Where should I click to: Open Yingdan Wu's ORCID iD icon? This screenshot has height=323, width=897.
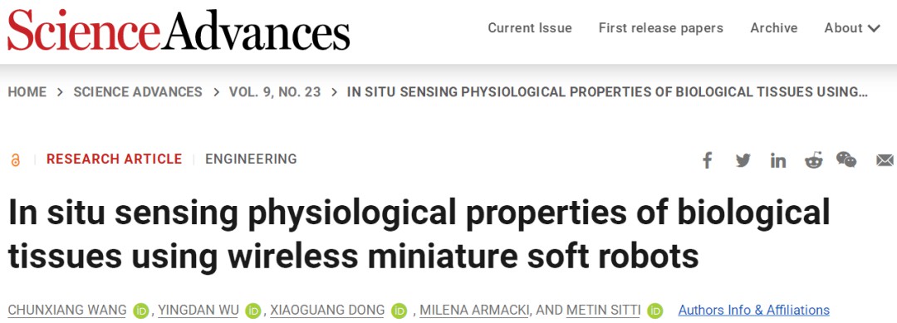(x=252, y=311)
